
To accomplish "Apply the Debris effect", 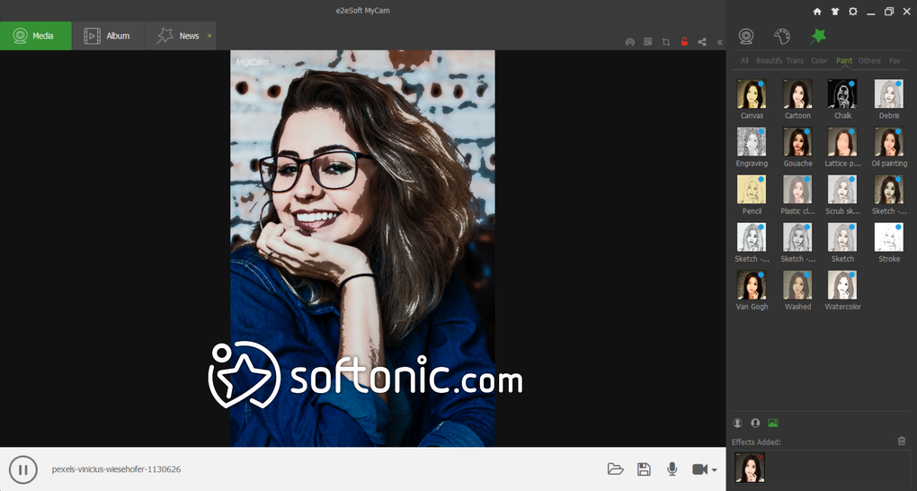I will click(x=889, y=94).
